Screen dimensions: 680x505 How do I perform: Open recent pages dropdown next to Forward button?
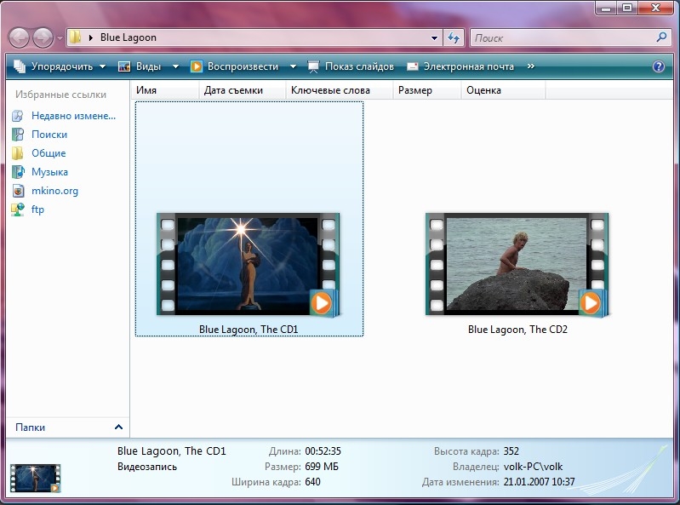[x=60, y=38]
